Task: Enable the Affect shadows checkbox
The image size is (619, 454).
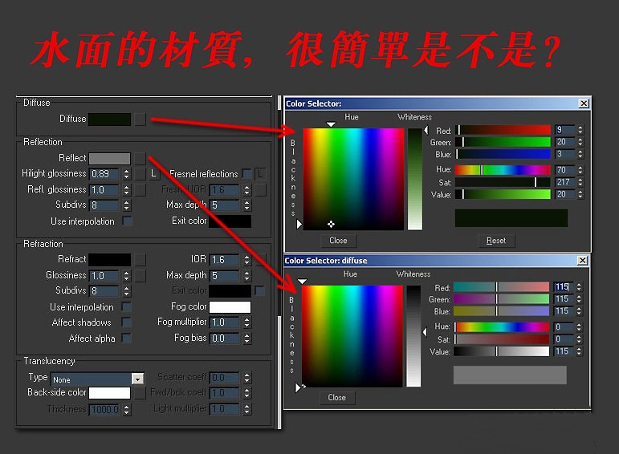Action: click(127, 322)
